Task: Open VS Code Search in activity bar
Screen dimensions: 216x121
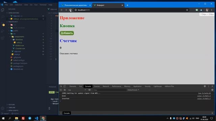Action: [3, 17]
